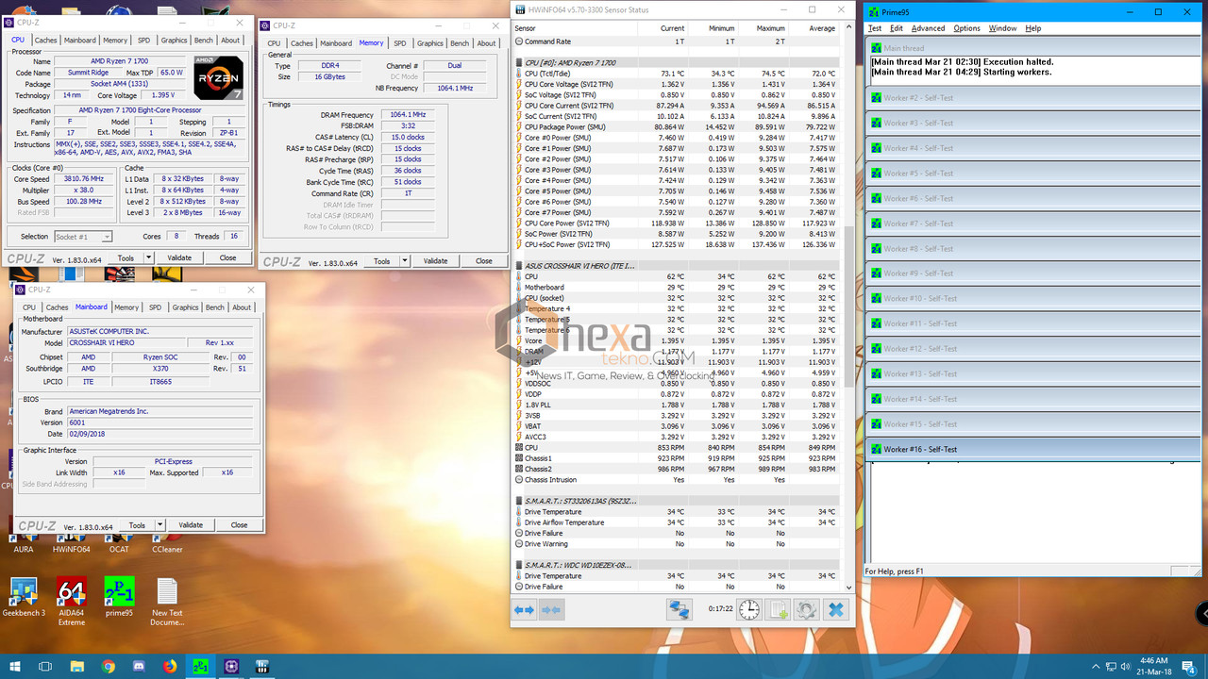Collapse S.M.A.R.T. WDC WD10EZEX sensor group
Screen dimensions: 1208x679
tap(521, 564)
